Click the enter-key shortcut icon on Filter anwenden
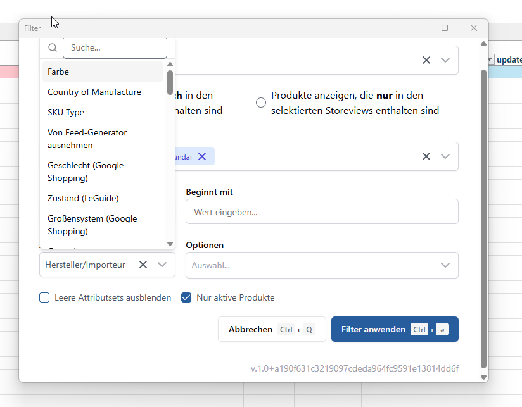Viewport: 522px width, 407px height. coord(442,329)
